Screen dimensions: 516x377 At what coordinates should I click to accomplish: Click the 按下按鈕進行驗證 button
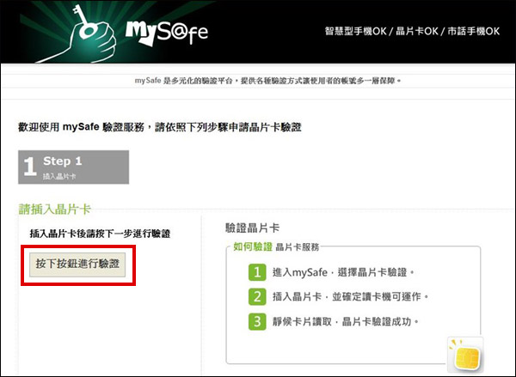pos(77,265)
